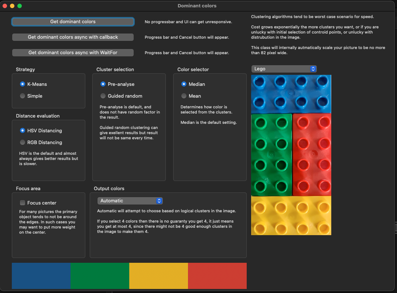
Task: Click 'No progressbar and UI can get unresponsive.' text
Action: click(188, 22)
